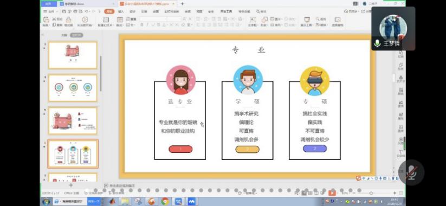The height and width of the screenshot is (206, 446).
Task: Switch to the docx document tab
Action: [87, 4]
